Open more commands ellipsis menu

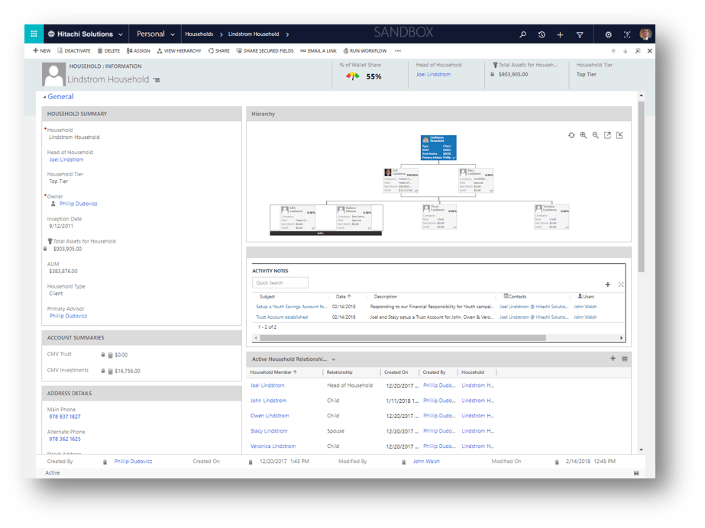[x=398, y=51]
